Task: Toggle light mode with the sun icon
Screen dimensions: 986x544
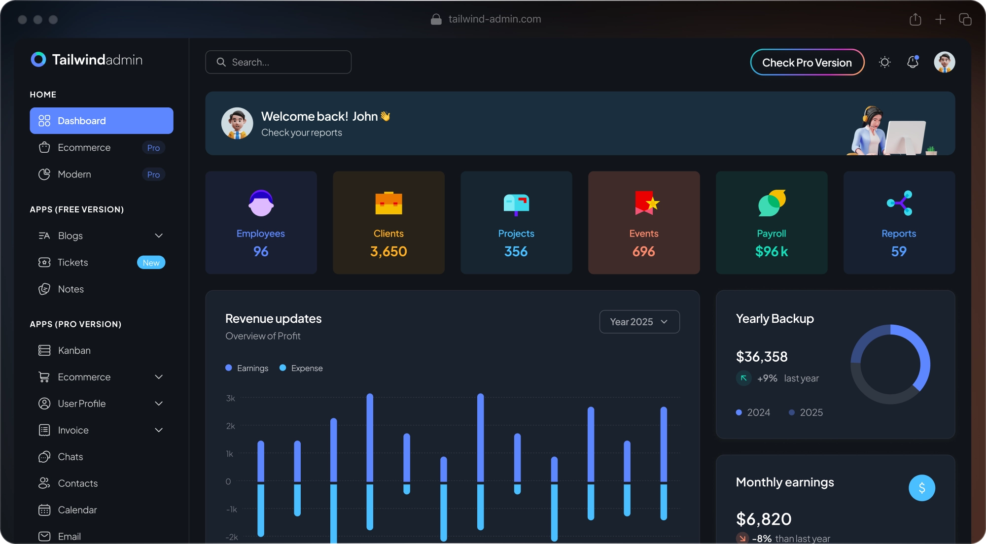Action: (884, 62)
